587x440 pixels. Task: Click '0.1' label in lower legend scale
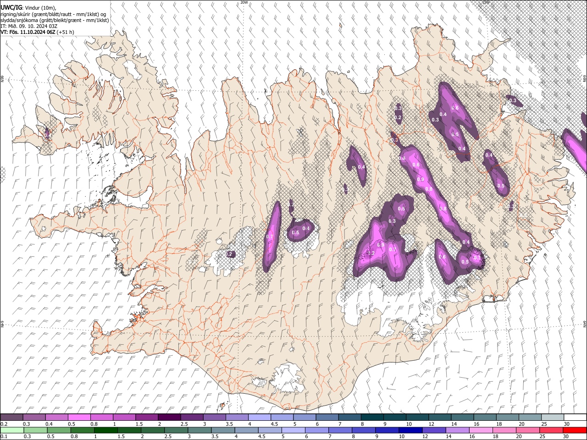pos(4,437)
